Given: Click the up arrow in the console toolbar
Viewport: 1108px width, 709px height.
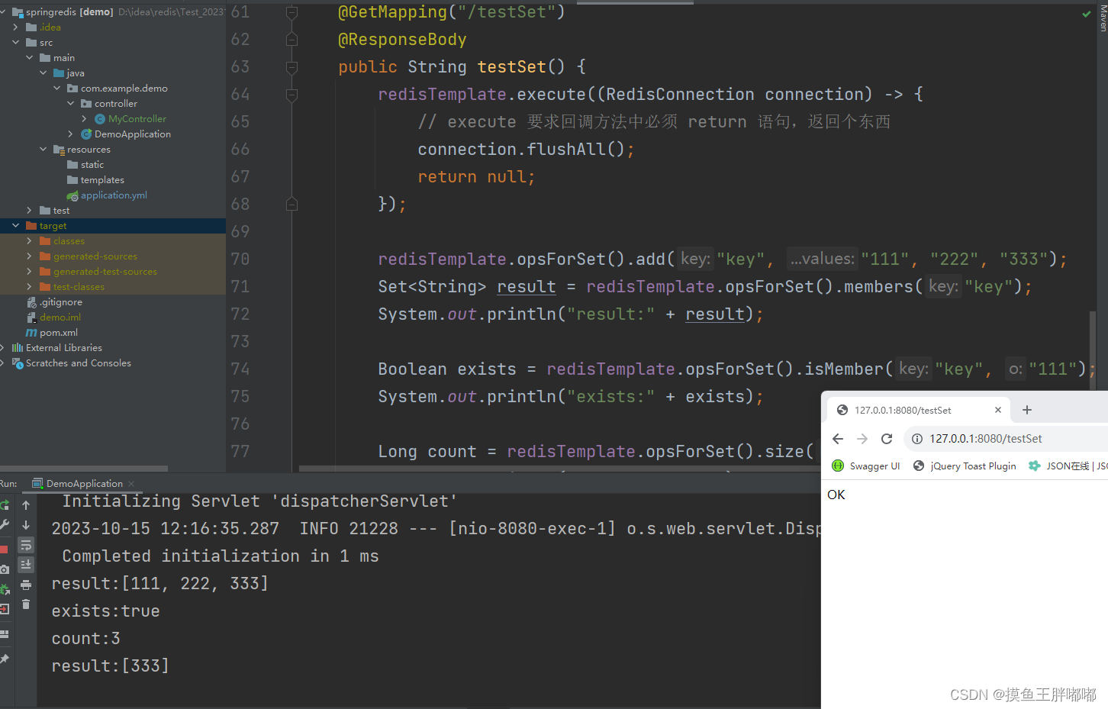Looking at the screenshot, I should click(x=26, y=505).
